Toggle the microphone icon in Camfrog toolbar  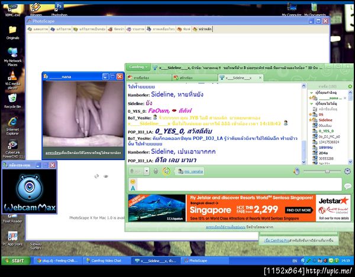pyautogui.click(x=156, y=171)
